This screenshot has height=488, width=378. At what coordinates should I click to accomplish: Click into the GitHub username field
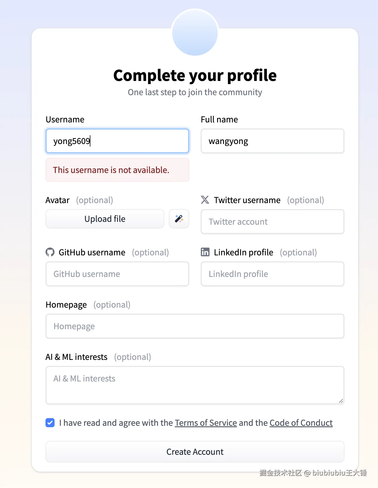[x=117, y=274]
